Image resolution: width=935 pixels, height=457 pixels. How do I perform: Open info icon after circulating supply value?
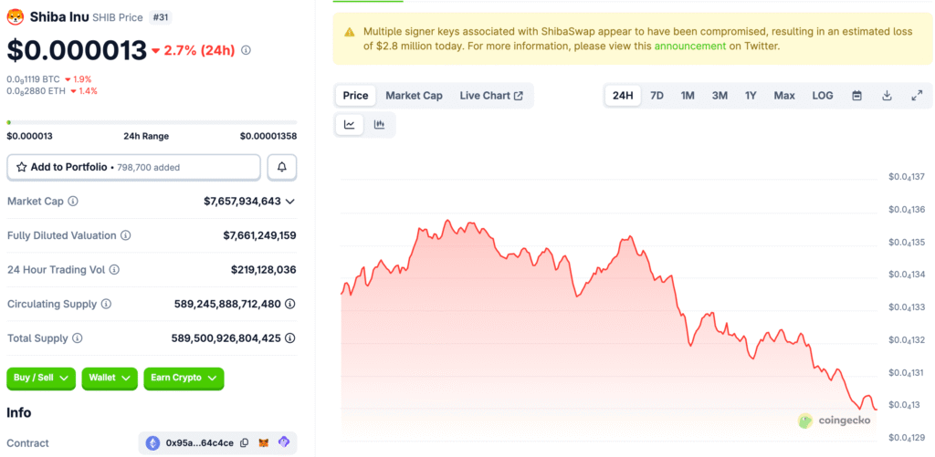[290, 304]
